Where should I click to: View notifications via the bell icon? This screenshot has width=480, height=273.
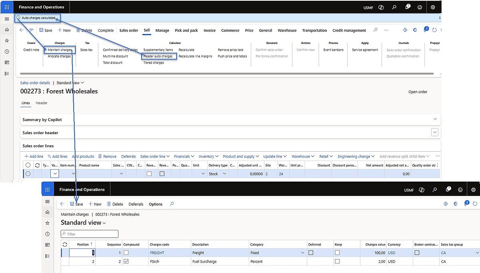pyautogui.click(x=407, y=7)
